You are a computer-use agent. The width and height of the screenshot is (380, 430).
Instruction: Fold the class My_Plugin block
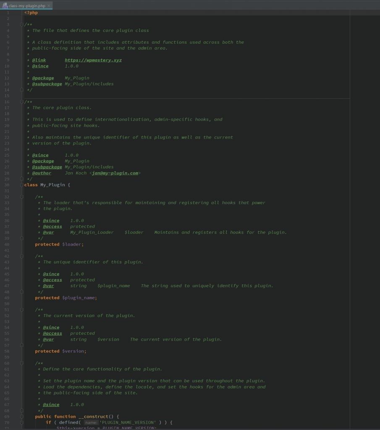coord(22,185)
